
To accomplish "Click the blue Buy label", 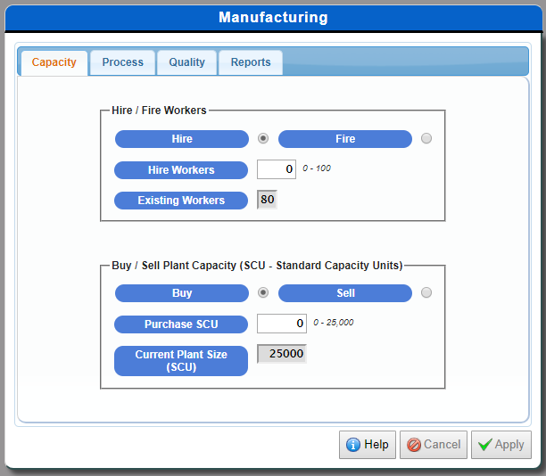I will (182, 293).
